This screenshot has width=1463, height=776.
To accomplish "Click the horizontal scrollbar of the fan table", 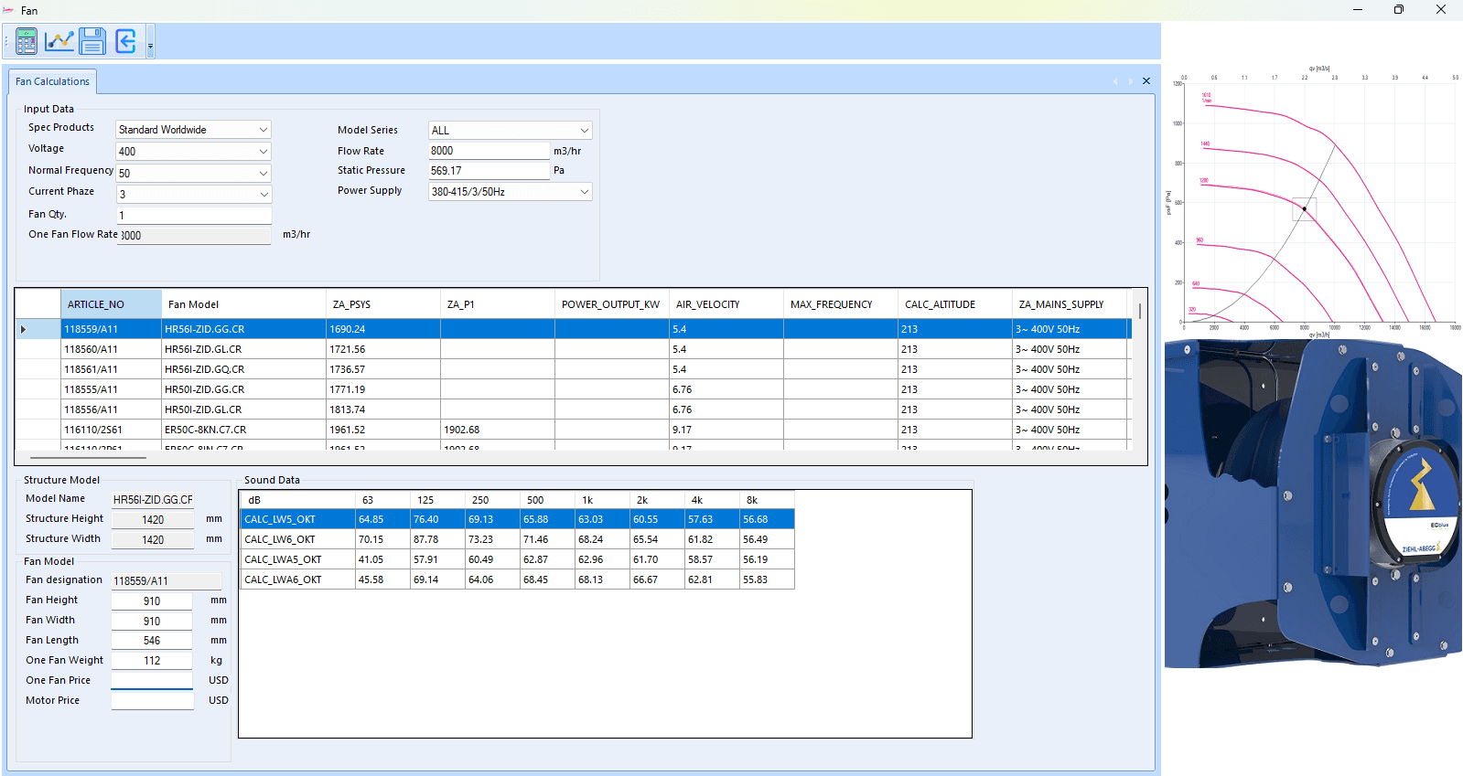I will tap(88, 457).
